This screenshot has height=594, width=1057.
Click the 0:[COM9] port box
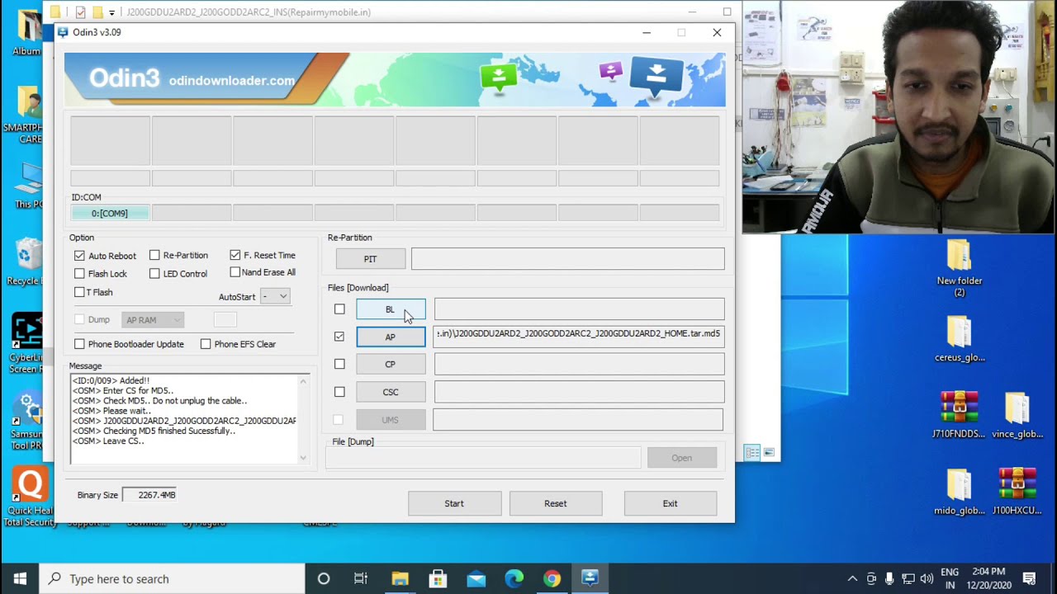pos(110,213)
